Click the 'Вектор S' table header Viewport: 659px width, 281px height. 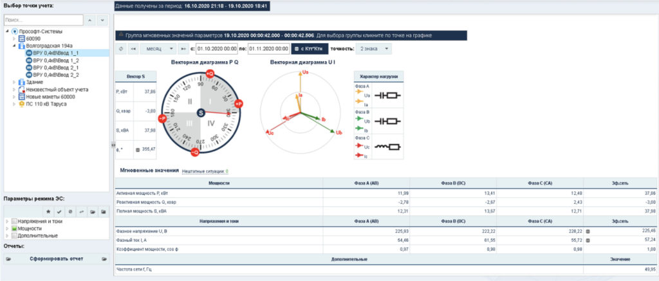136,77
